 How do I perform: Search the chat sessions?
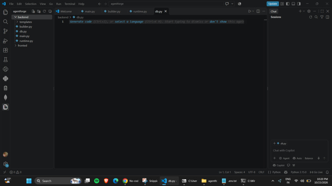(316, 17)
